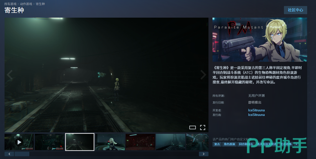Toggle theater mode with the rectangle icon
Image resolution: width=316 pixels, height=159 pixels.
coord(193,128)
